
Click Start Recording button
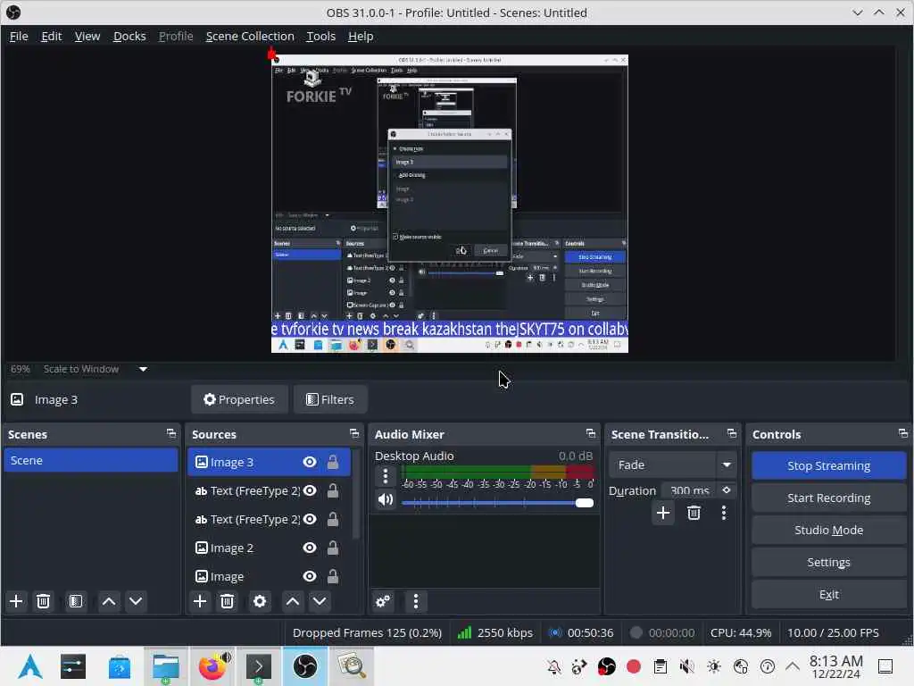click(x=828, y=498)
